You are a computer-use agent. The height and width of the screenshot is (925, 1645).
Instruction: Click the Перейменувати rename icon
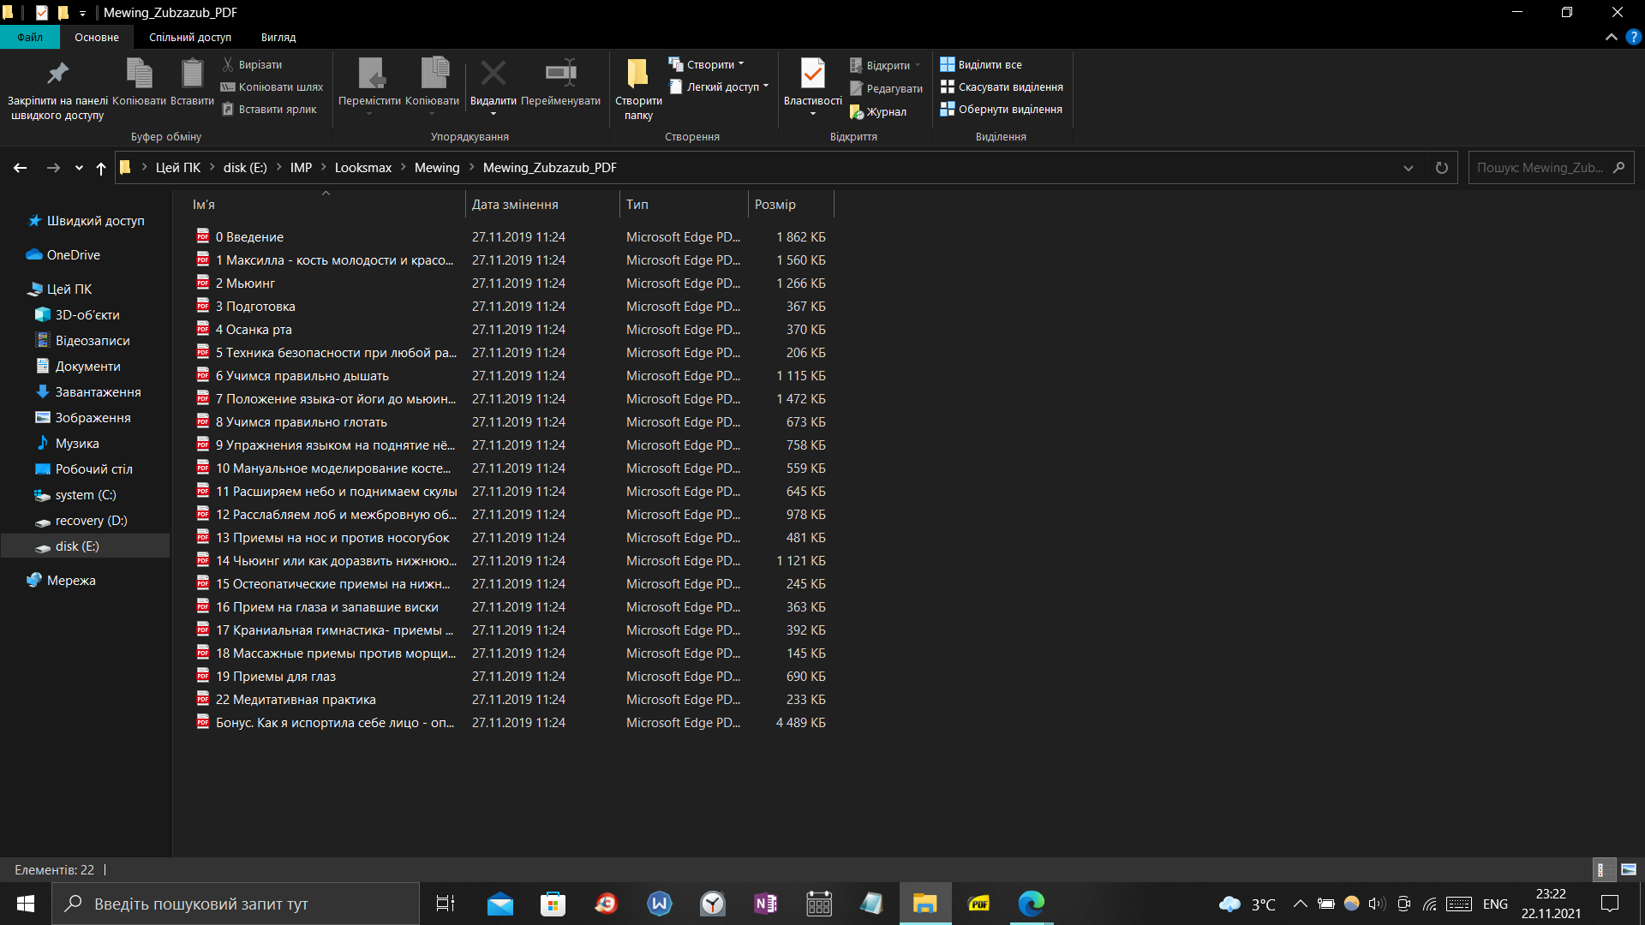[560, 74]
